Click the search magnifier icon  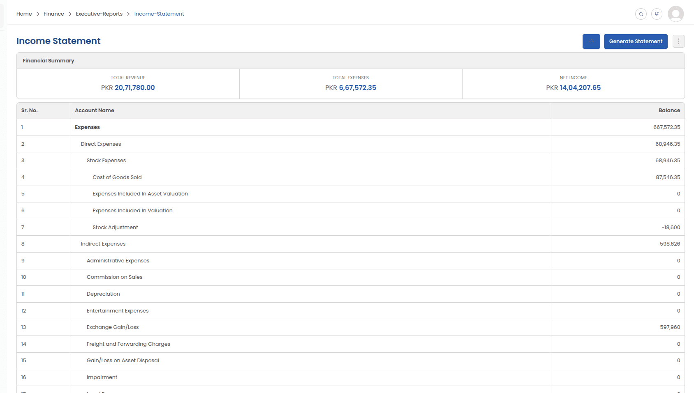641,14
